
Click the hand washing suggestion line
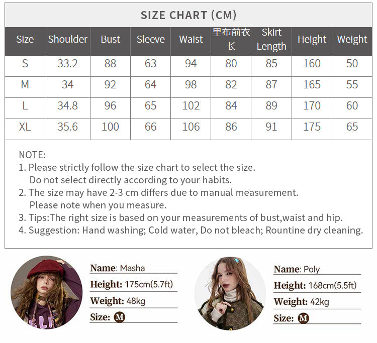pyautogui.click(x=191, y=230)
